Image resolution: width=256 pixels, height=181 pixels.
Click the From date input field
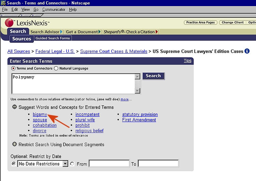[x=109, y=164]
